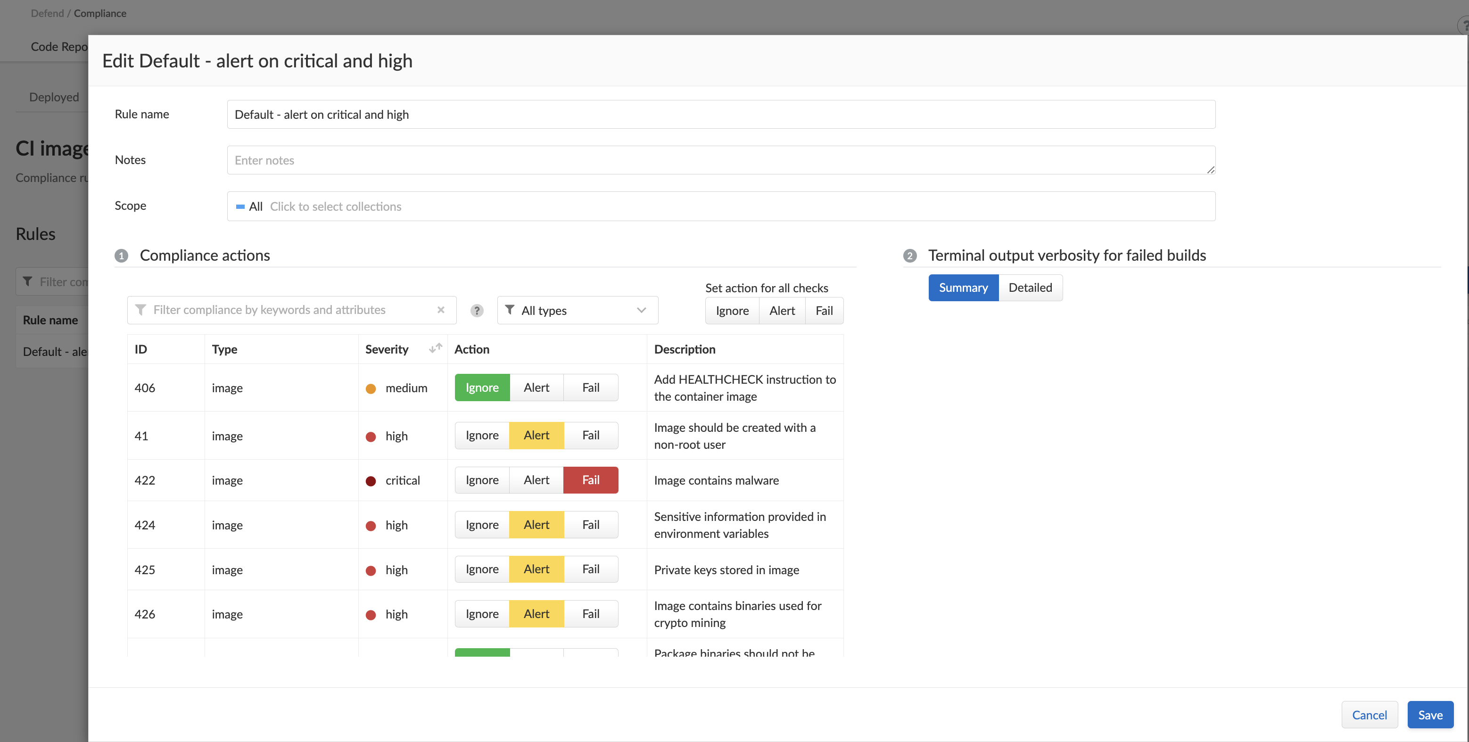Select Detailed terminal output verbosity
The image size is (1469, 742).
tap(1030, 288)
